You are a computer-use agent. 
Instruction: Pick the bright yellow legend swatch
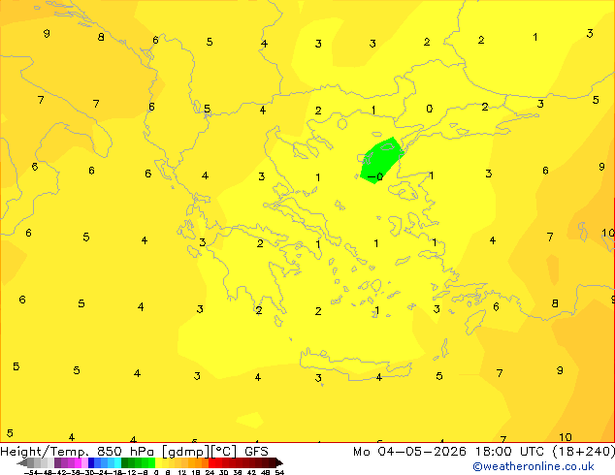pyautogui.click(x=158, y=462)
